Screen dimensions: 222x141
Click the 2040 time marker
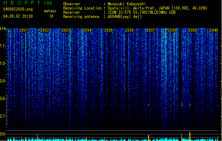tap(214, 30)
